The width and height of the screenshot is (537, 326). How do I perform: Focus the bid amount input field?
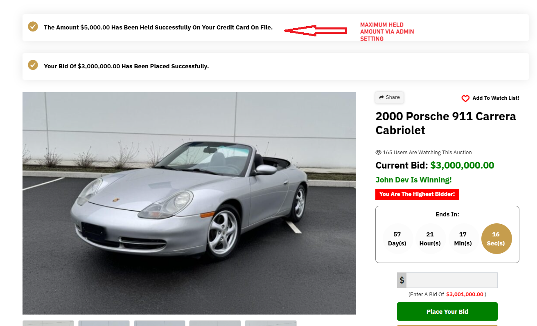[452, 280]
